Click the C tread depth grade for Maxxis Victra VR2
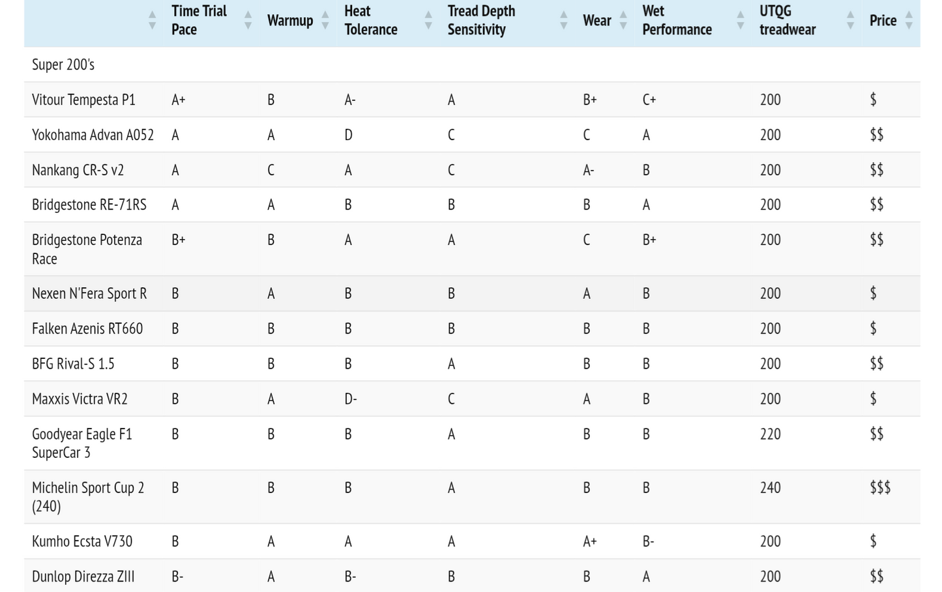The width and height of the screenshot is (942, 592). click(451, 399)
